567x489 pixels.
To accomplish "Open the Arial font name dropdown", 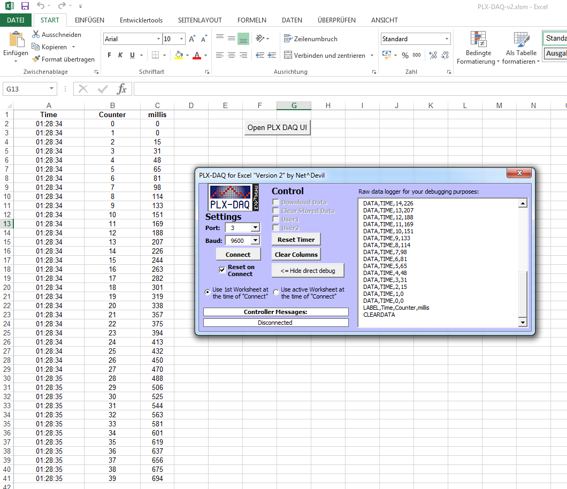I will (158, 39).
